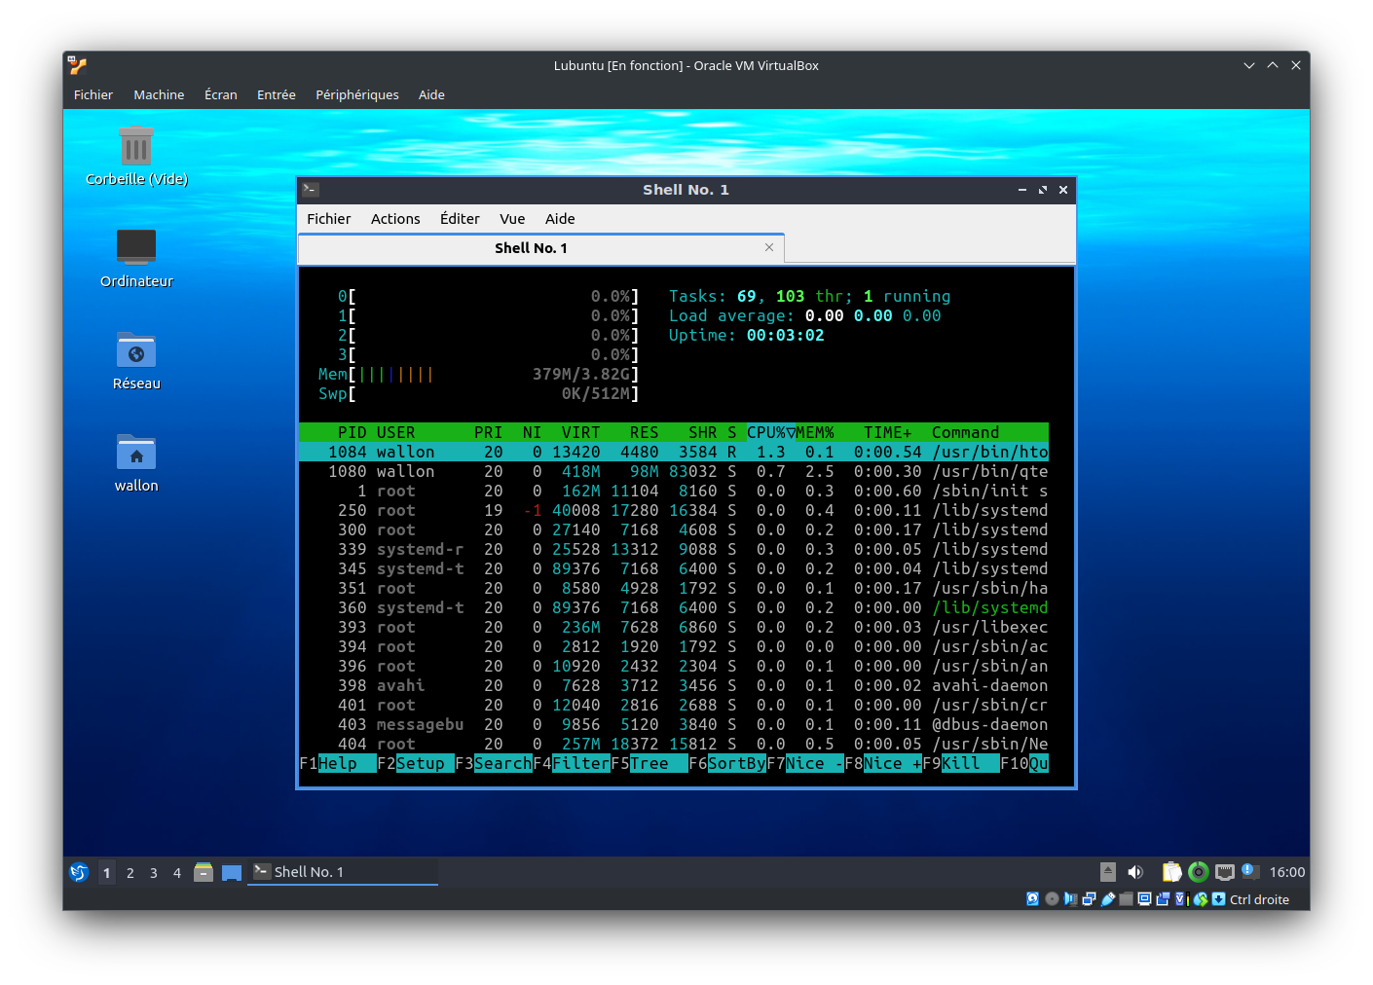Open the Actions menu in the terminal
Screen dimensions: 1373x985
395,219
